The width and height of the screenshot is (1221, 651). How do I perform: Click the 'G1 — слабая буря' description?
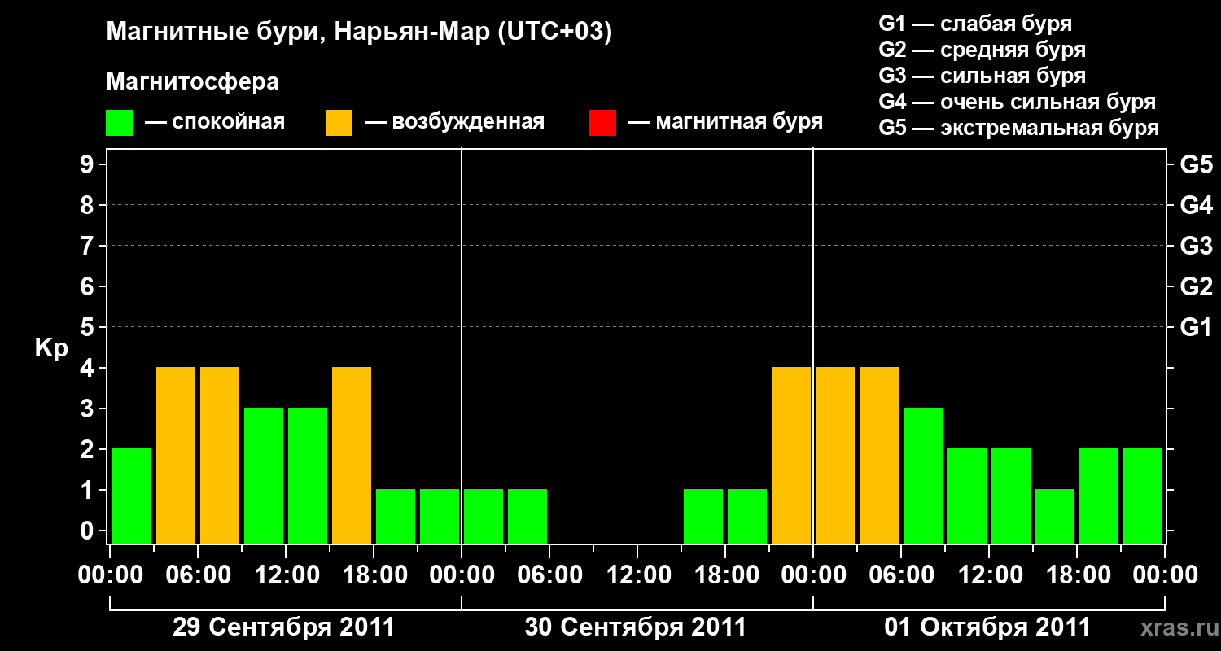975,23
